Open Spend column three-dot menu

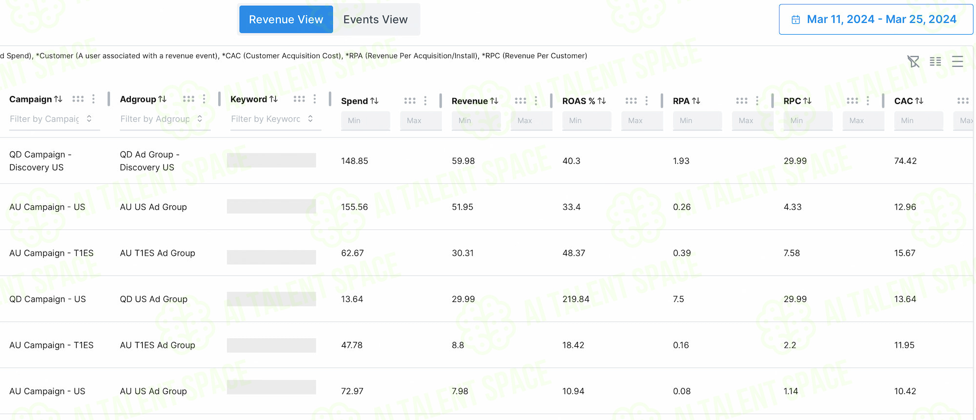tap(426, 100)
